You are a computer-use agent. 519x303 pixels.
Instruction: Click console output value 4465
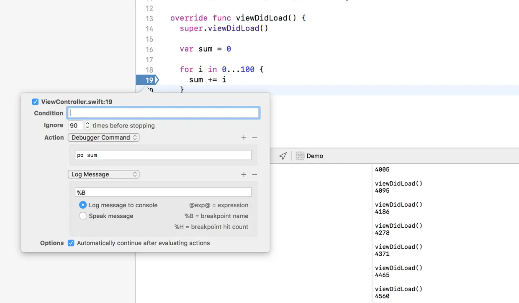coord(382,275)
